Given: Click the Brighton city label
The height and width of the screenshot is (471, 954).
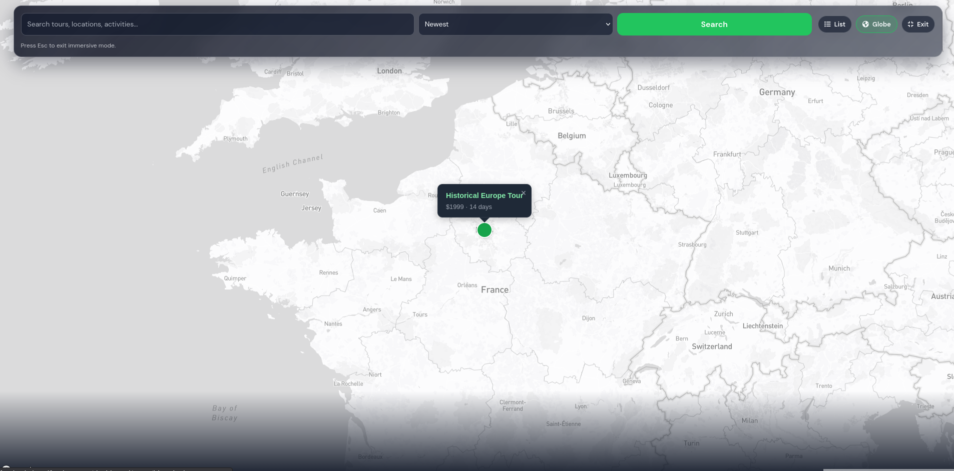Looking at the screenshot, I should [388, 113].
